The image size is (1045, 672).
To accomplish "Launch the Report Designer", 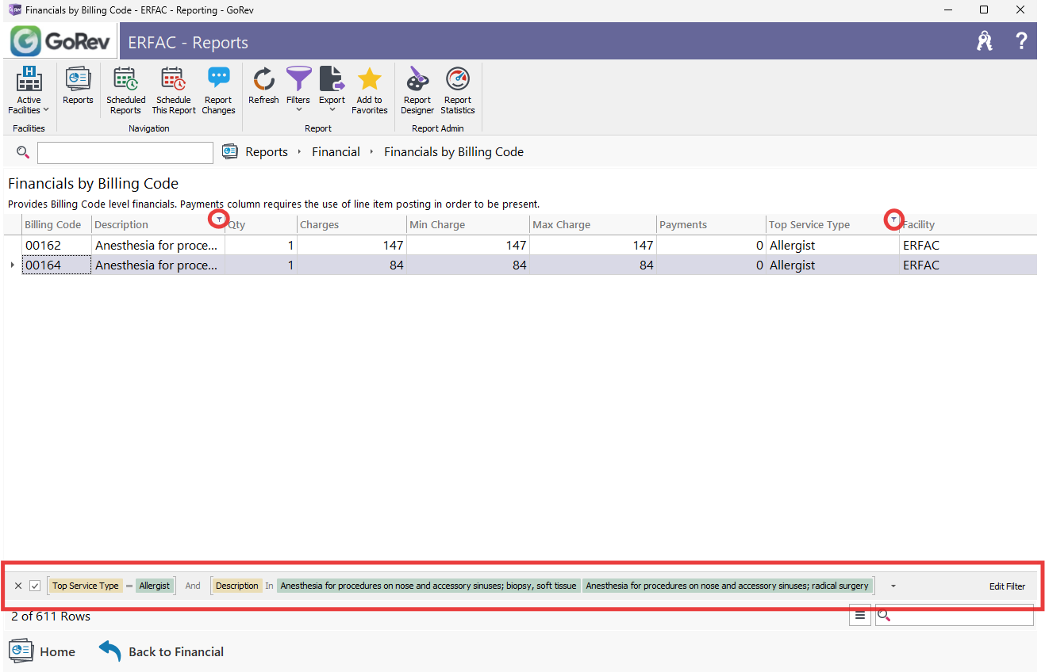I will click(417, 91).
